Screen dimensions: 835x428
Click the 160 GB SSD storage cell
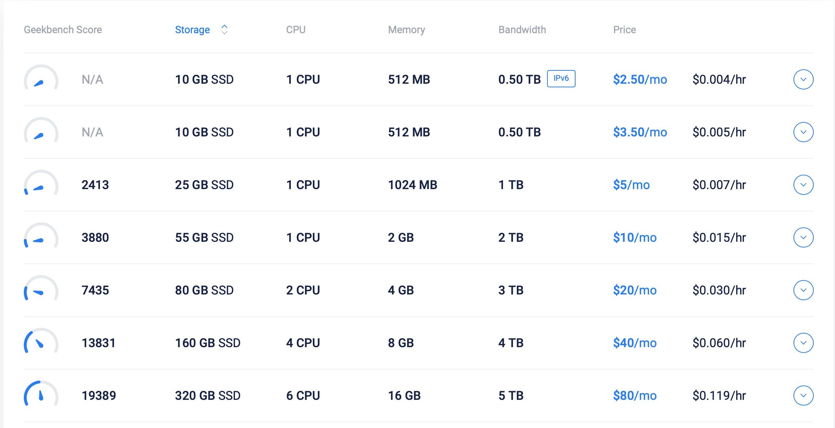coord(208,343)
